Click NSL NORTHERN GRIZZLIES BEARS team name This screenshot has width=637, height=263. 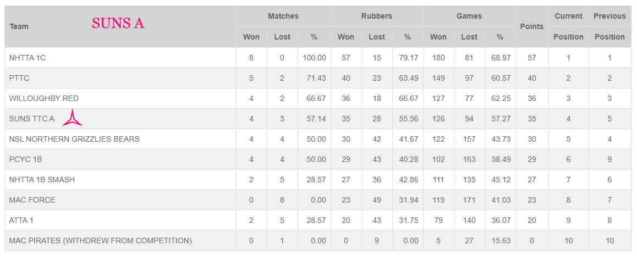pyautogui.click(x=74, y=139)
